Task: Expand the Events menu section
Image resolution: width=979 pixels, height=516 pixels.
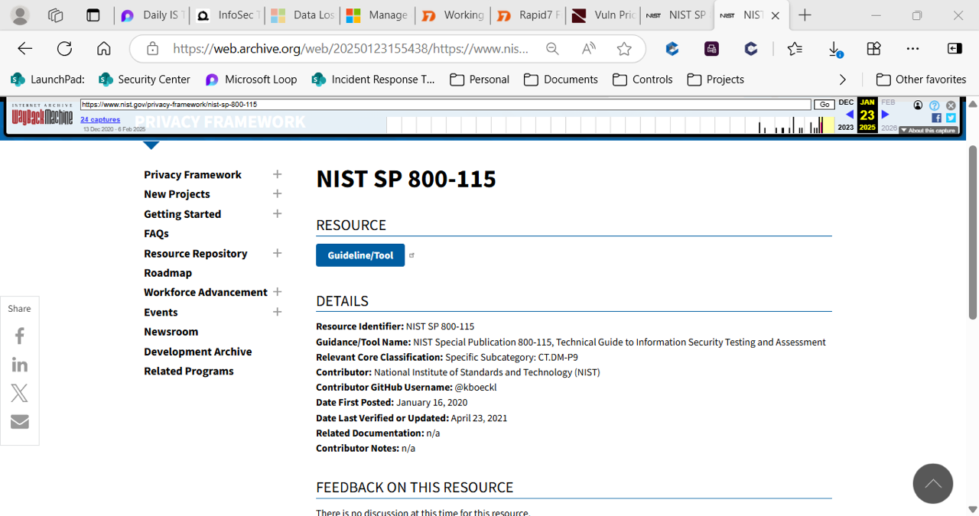Action: [x=277, y=312]
